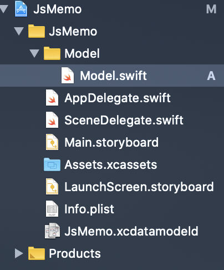Image resolution: width=224 pixels, height=270 pixels.
Task: Click the Info.plist document icon
Action: click(52, 209)
